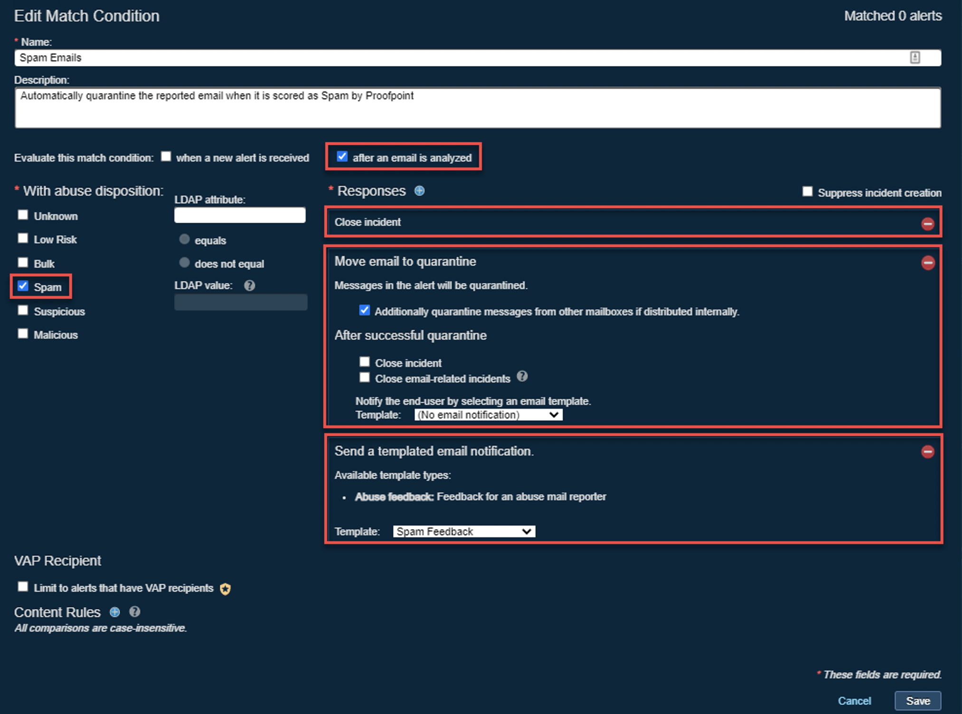962x714 pixels.
Task: Click the VAP recipients star badge icon
Action: tap(225, 589)
